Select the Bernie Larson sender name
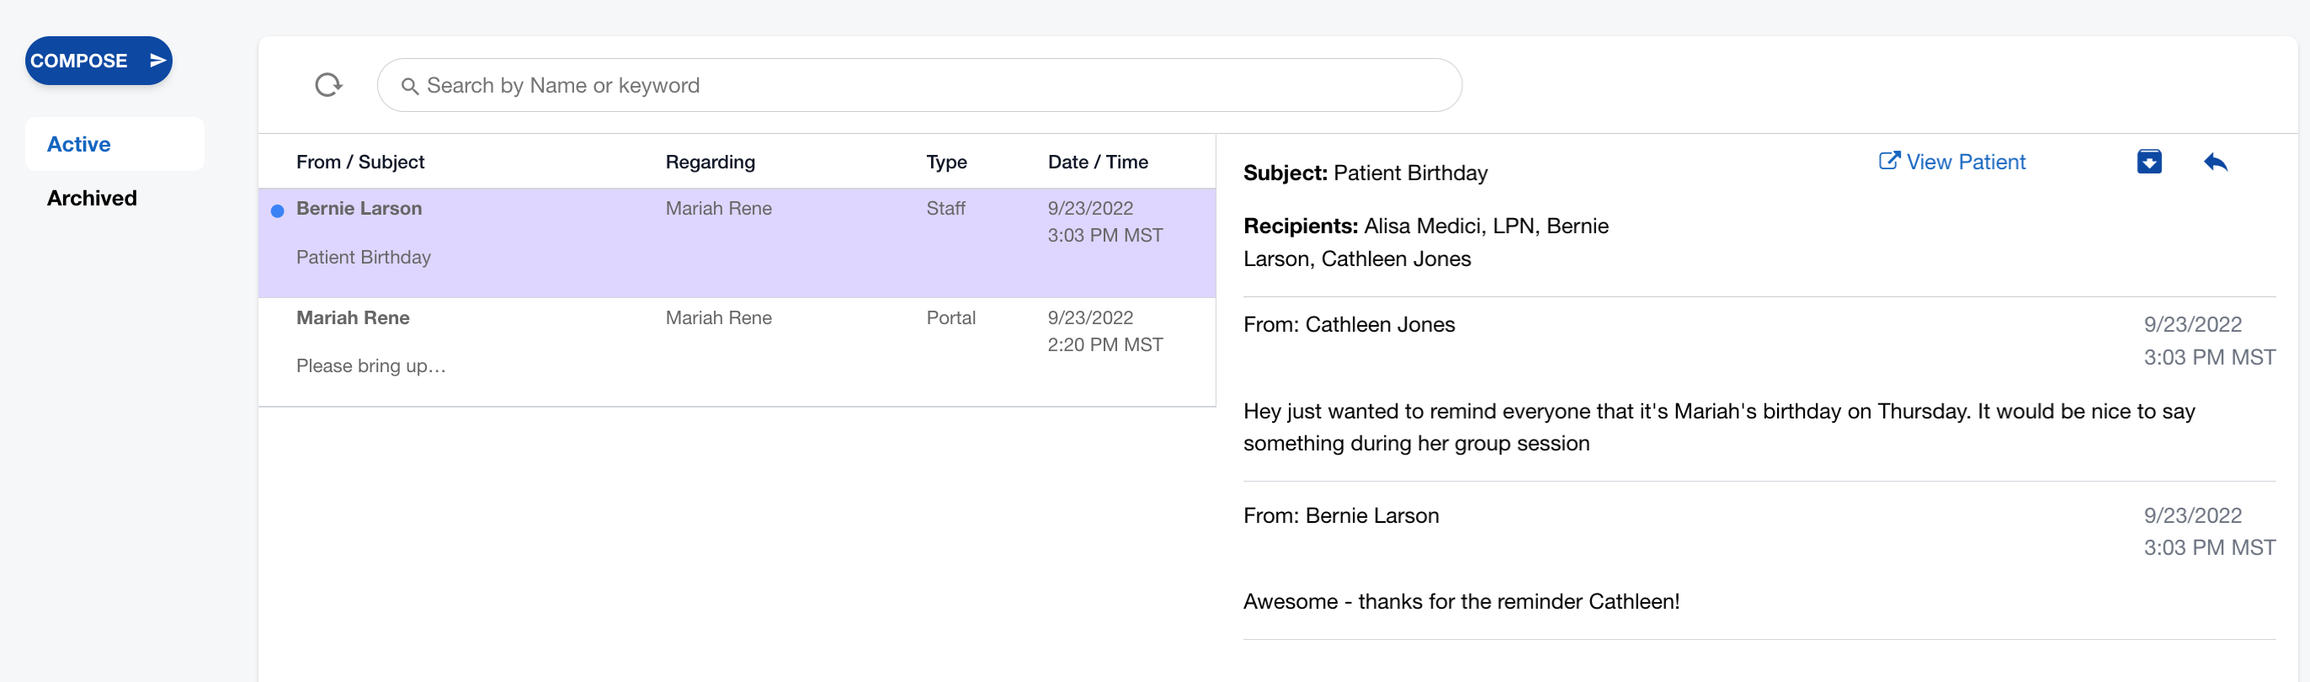 (x=359, y=208)
